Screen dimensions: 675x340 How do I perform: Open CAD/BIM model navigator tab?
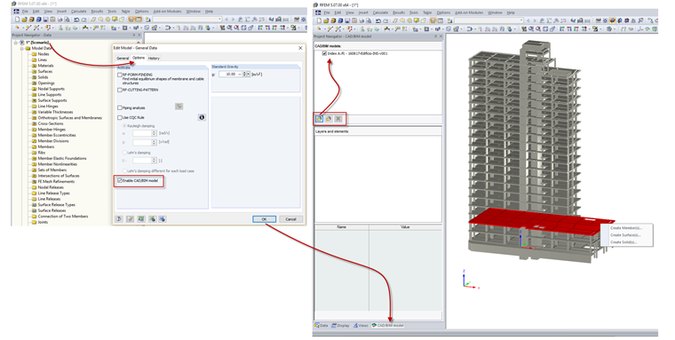(388, 326)
